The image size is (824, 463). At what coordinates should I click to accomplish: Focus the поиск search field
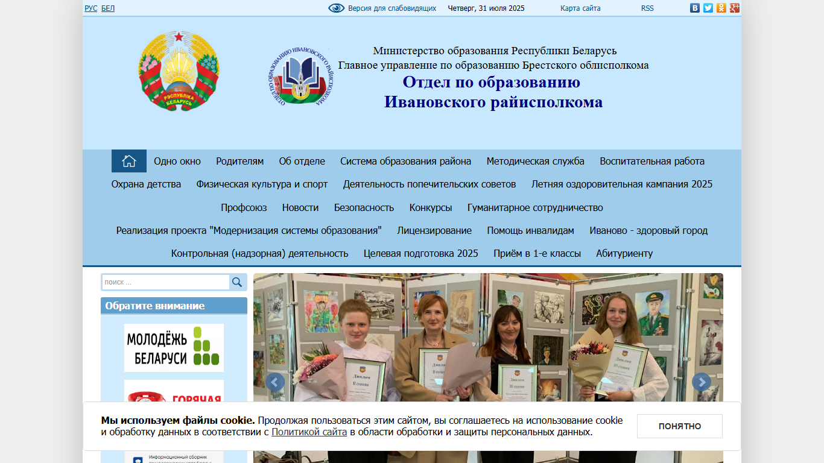pos(166,282)
